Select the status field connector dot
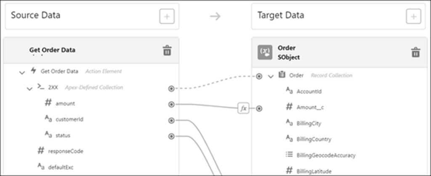 tap(171, 136)
